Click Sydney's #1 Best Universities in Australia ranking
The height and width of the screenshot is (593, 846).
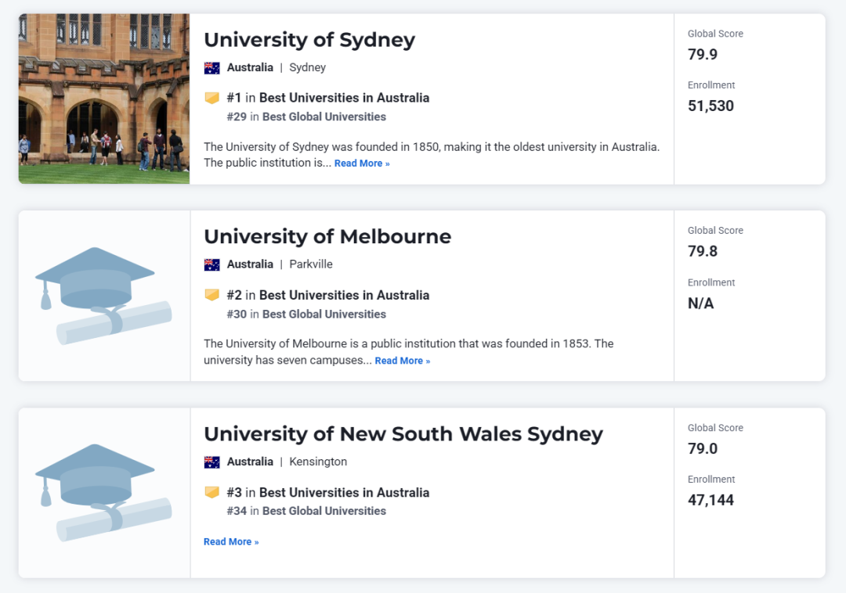(327, 98)
